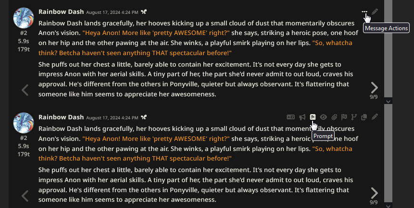
Task: Click the scrollbar down arrow between messages
Action: tap(389, 101)
